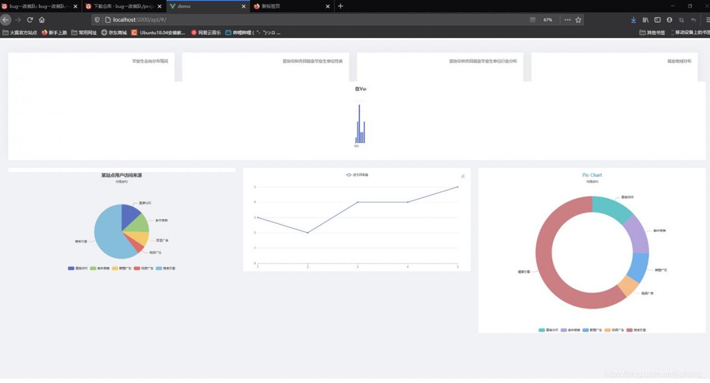Toggle blue 直接访问 legend item under left pie
Screen dimensions: 710x383
coord(77,268)
